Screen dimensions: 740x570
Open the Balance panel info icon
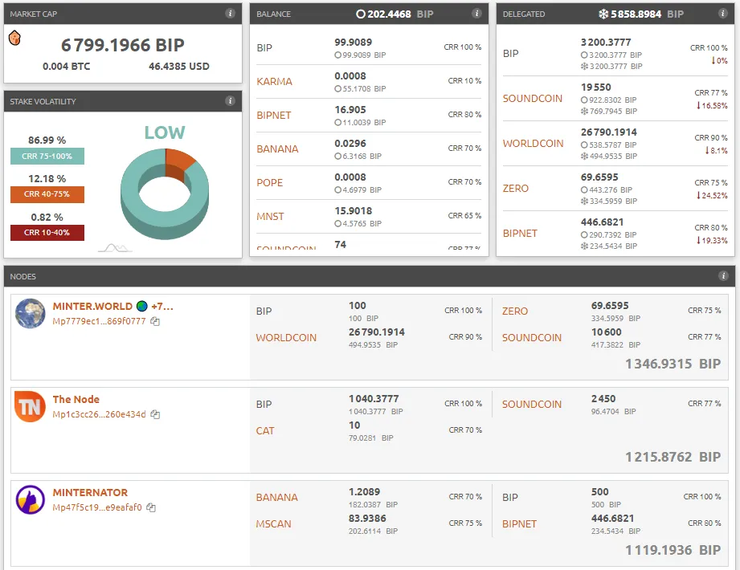476,13
